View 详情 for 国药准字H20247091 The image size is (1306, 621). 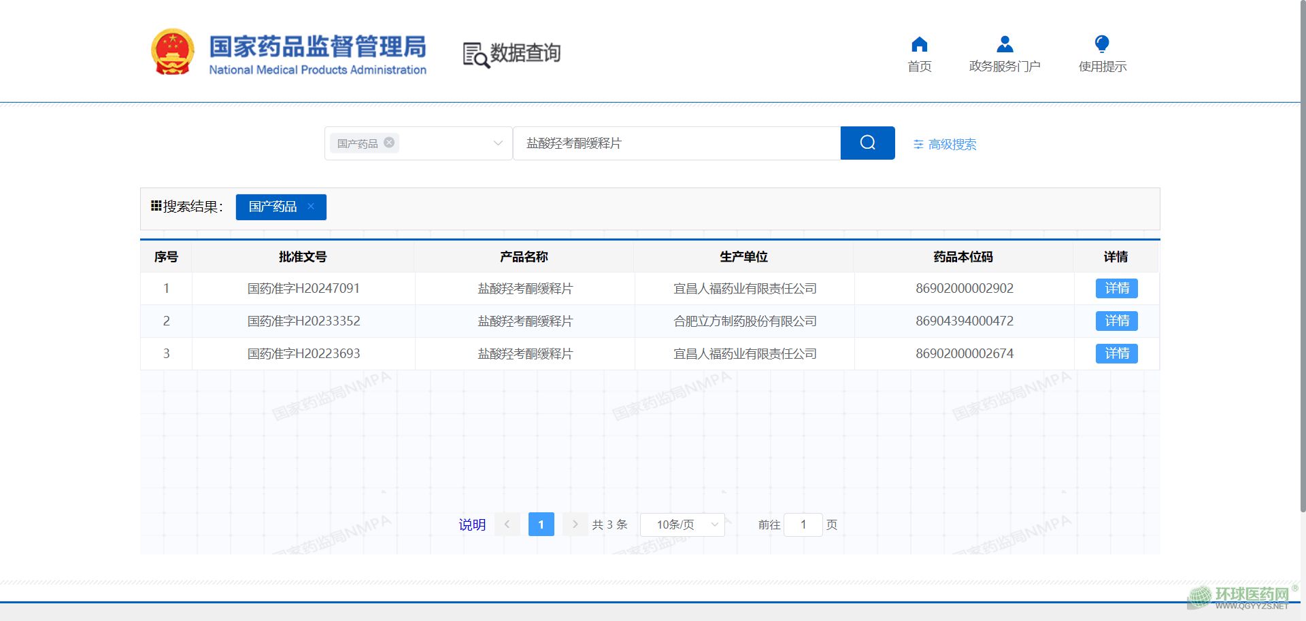tap(1116, 289)
